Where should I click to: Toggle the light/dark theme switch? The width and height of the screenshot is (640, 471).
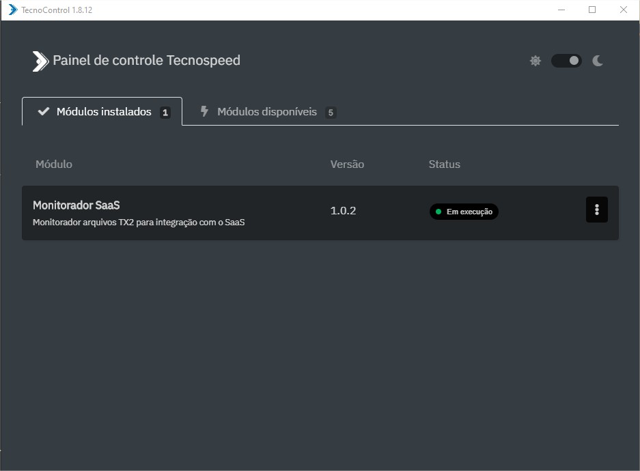(566, 61)
